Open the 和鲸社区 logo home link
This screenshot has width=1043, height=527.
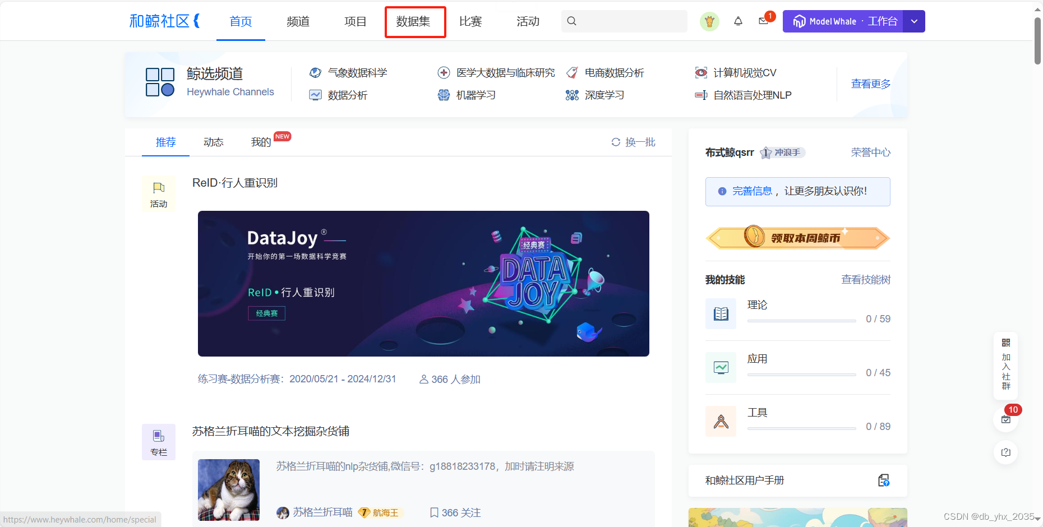point(164,21)
